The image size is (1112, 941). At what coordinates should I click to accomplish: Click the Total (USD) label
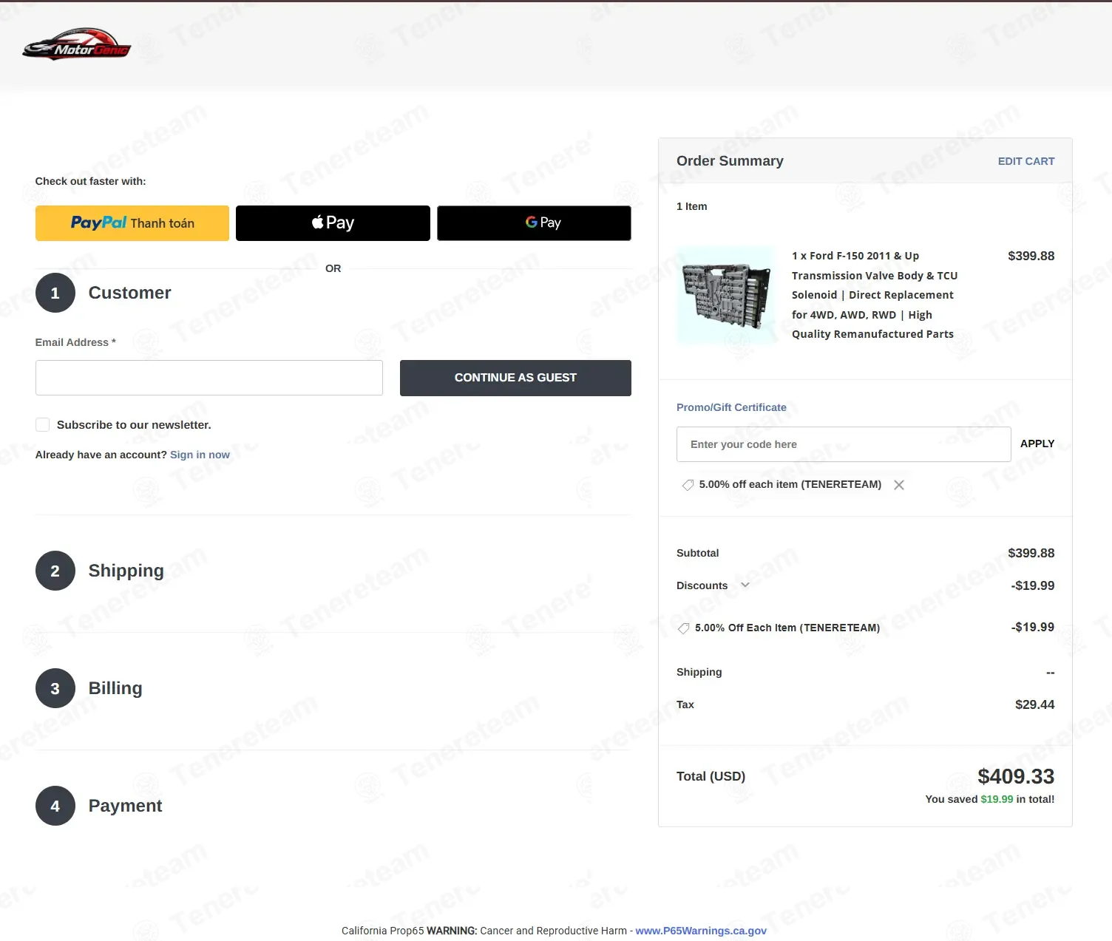(x=711, y=776)
